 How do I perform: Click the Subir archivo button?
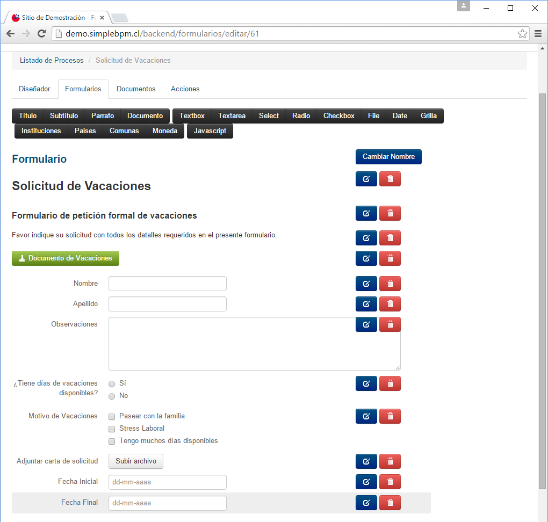tap(136, 461)
